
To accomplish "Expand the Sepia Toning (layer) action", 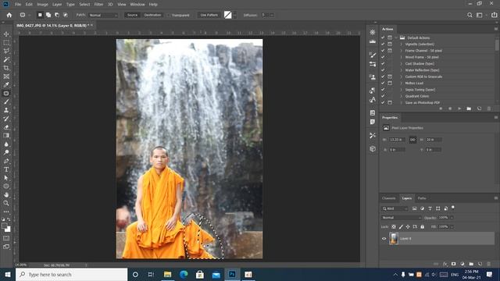I will pos(401,90).
